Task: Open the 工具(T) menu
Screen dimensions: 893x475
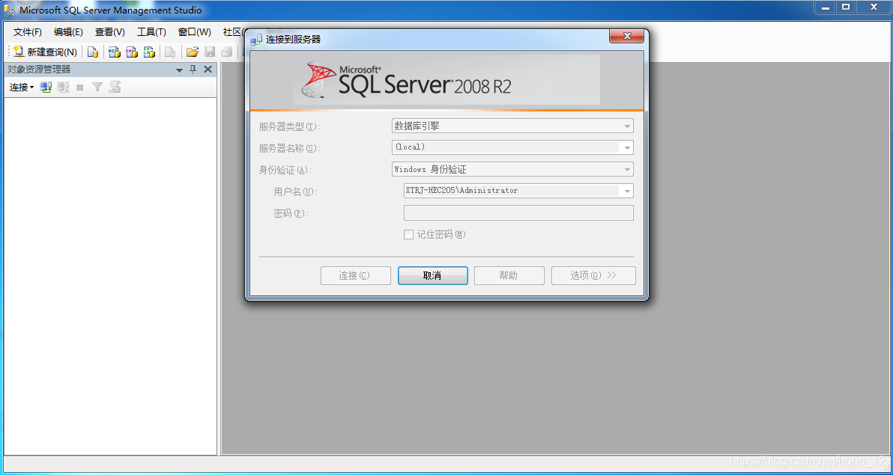Action: point(151,32)
